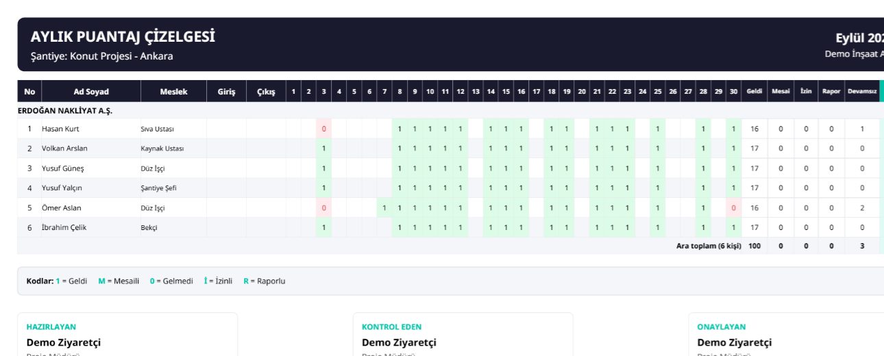
Task: Click legend entry 'İ = İzinli'
Action: click(x=218, y=281)
